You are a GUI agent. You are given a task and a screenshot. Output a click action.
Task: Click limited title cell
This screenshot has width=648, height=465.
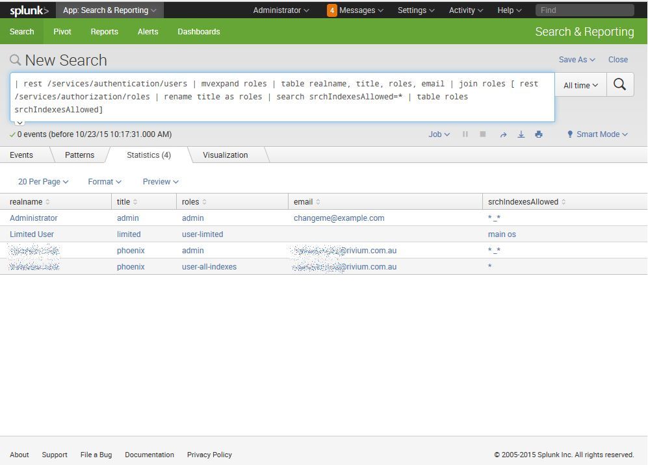(x=129, y=234)
